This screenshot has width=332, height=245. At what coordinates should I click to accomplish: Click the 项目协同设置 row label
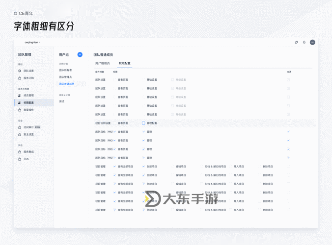click(x=103, y=123)
